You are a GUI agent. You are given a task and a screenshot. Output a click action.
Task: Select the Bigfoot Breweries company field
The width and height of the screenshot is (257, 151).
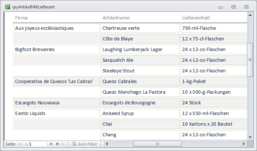point(56,49)
